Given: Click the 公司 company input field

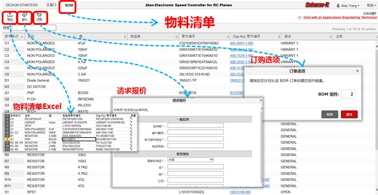Looking at the screenshot, I should 196,180.
